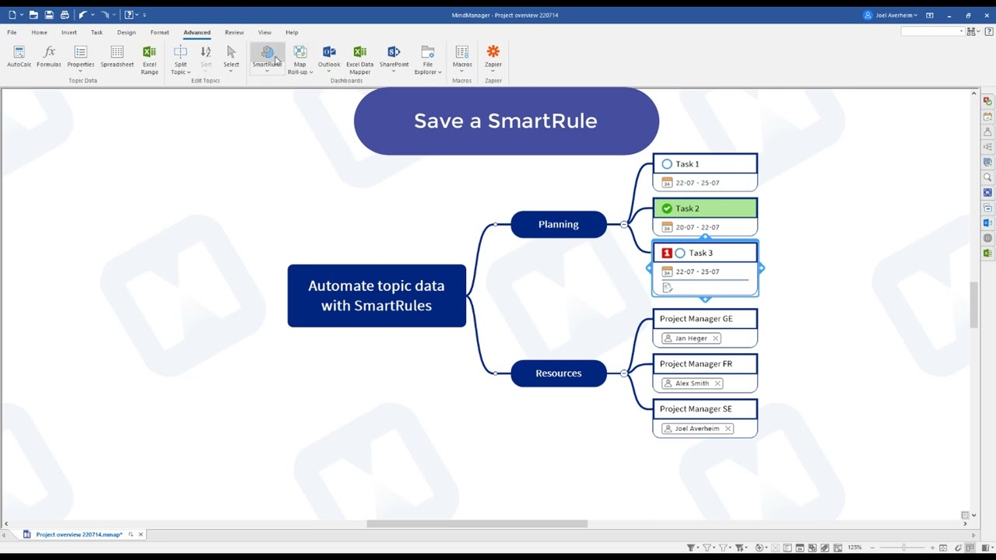Open the first filter dropdown in status bar
The image size is (996, 560).
[x=697, y=548]
